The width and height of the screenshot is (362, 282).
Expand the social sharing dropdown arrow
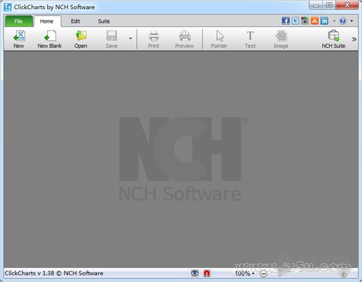334,21
